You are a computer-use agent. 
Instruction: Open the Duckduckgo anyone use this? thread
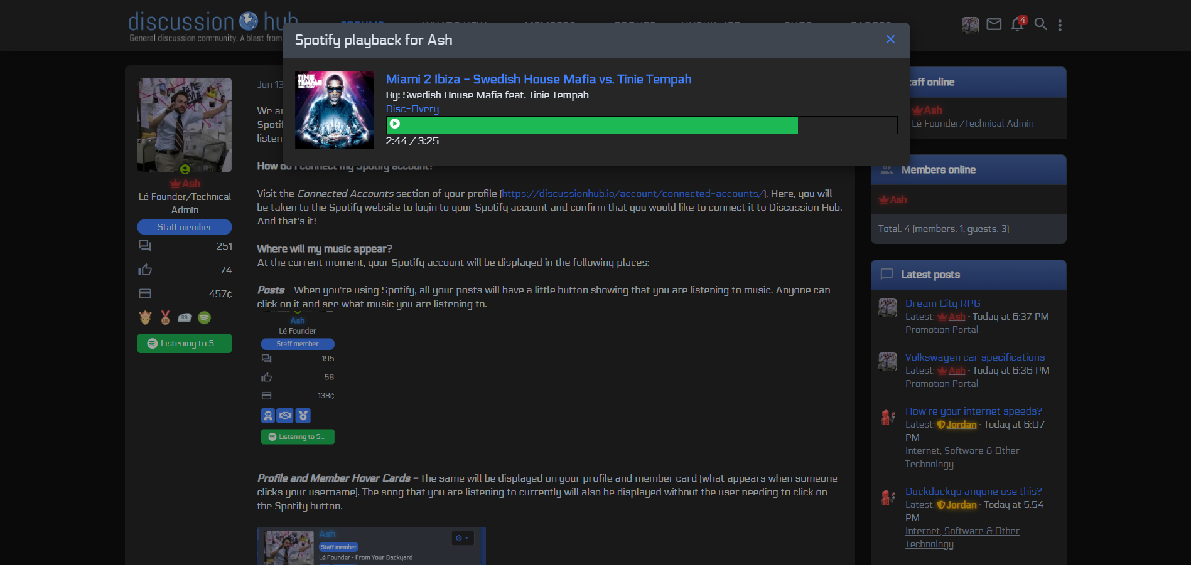click(x=974, y=492)
